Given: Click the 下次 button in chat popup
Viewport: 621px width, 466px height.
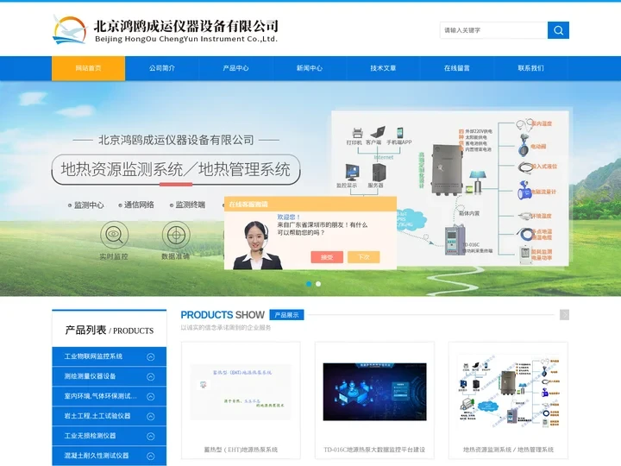Looking at the screenshot, I should point(364,257).
